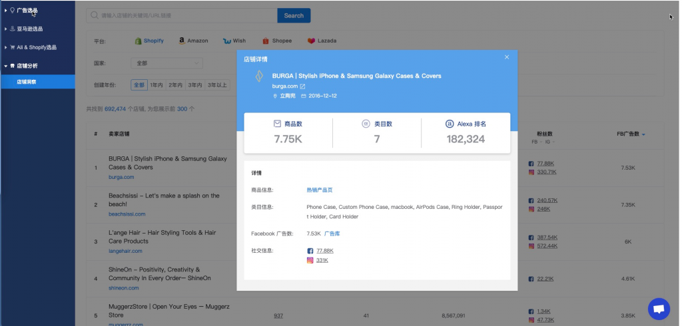This screenshot has width=682, height=326.
Task: Open 240.57K Facebook link in Beachsissi row
Action: coord(547,200)
